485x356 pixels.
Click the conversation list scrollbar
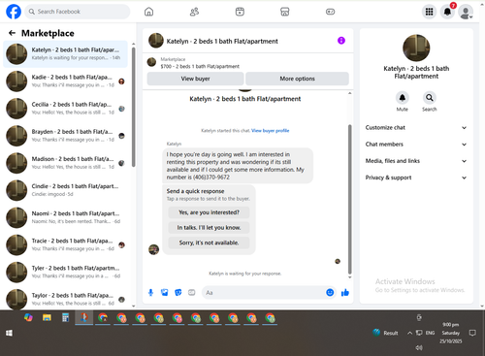[x=134, y=107]
